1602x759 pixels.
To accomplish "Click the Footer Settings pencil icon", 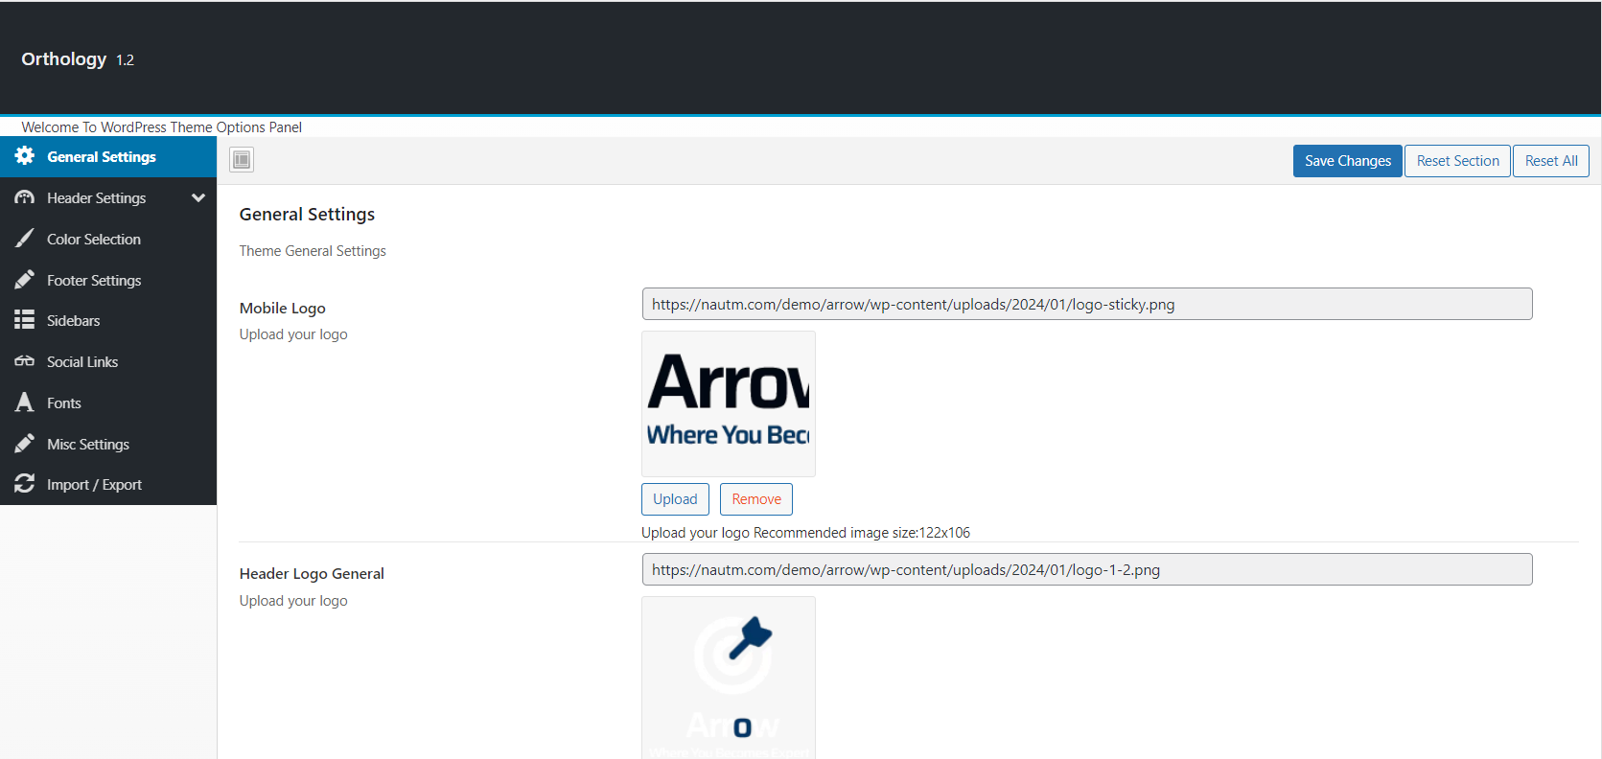I will point(25,280).
